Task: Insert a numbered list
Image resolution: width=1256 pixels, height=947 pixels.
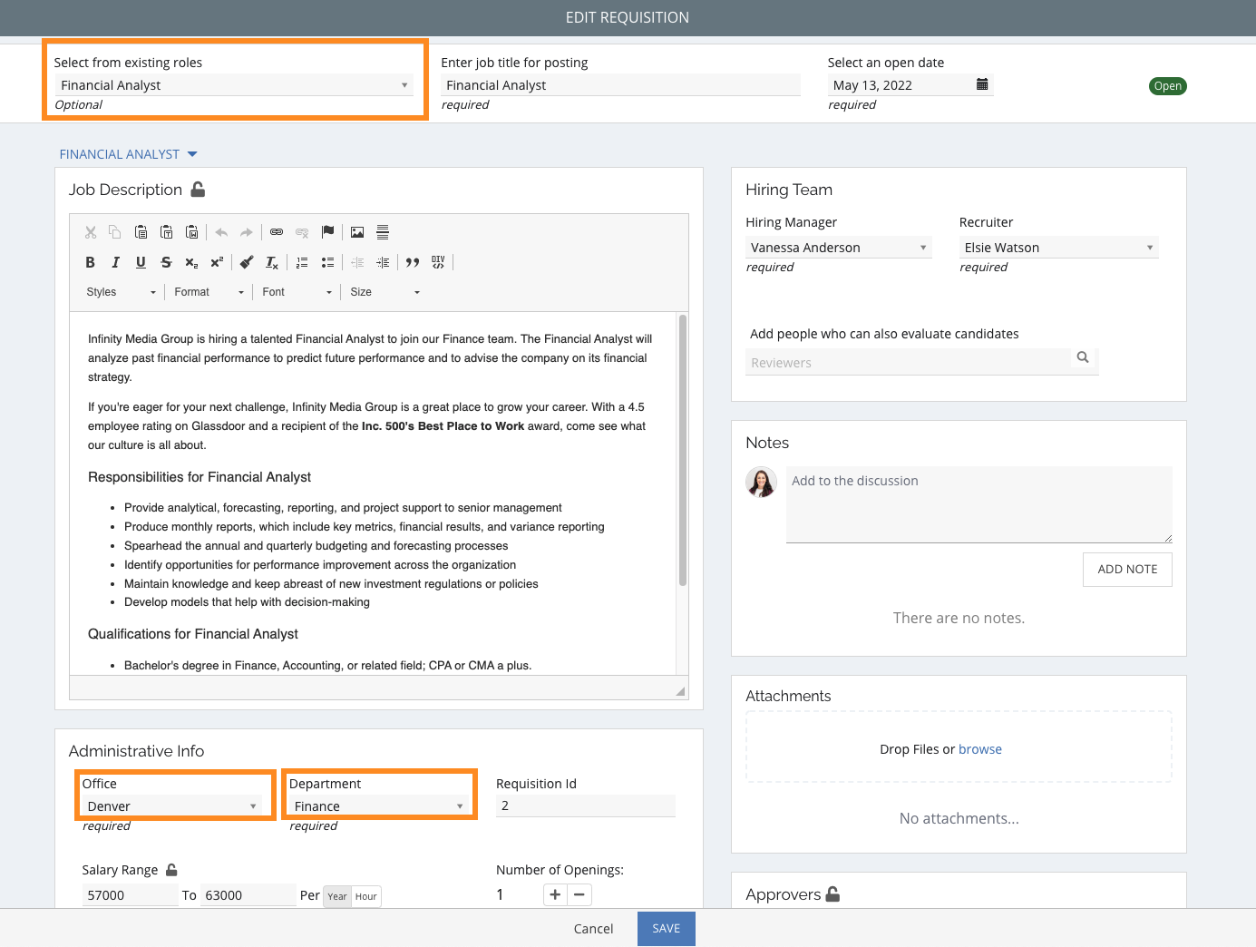Action: 302,262
